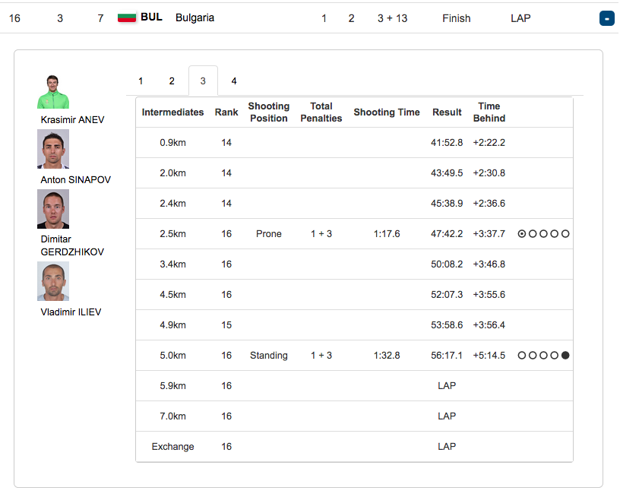The width and height of the screenshot is (620, 497).
Task: Click filled last standing target circle
Action: coord(565,356)
